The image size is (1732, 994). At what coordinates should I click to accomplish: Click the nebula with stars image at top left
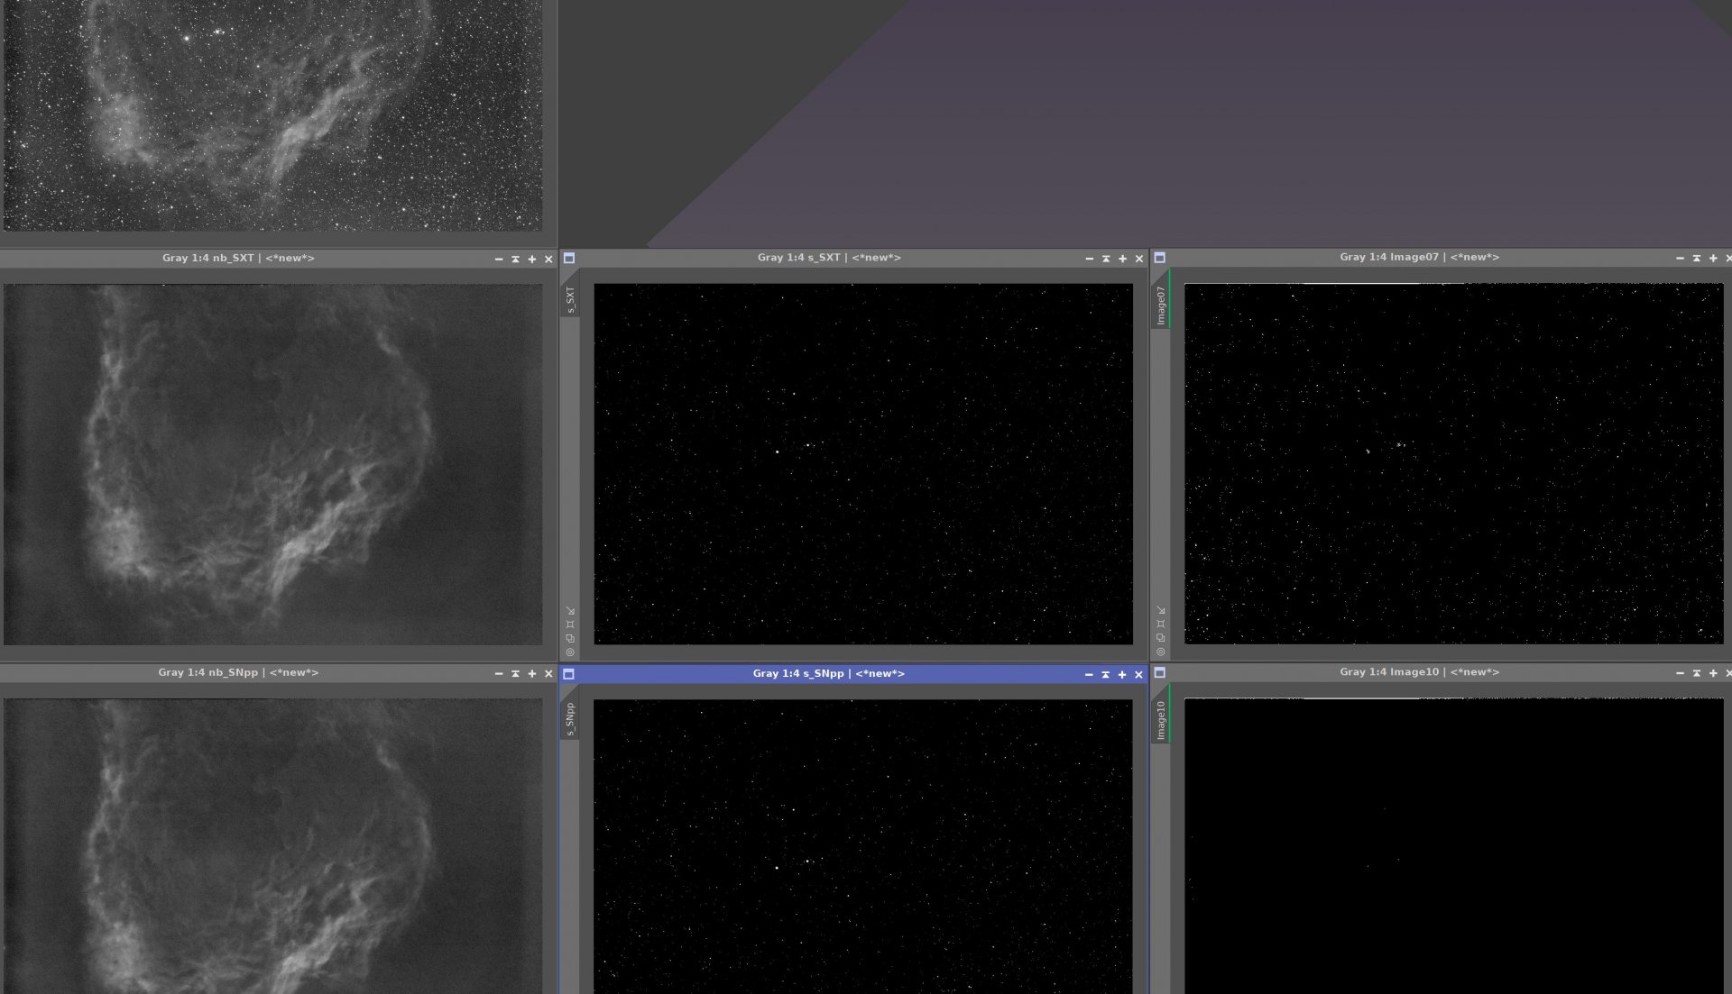coord(273,115)
